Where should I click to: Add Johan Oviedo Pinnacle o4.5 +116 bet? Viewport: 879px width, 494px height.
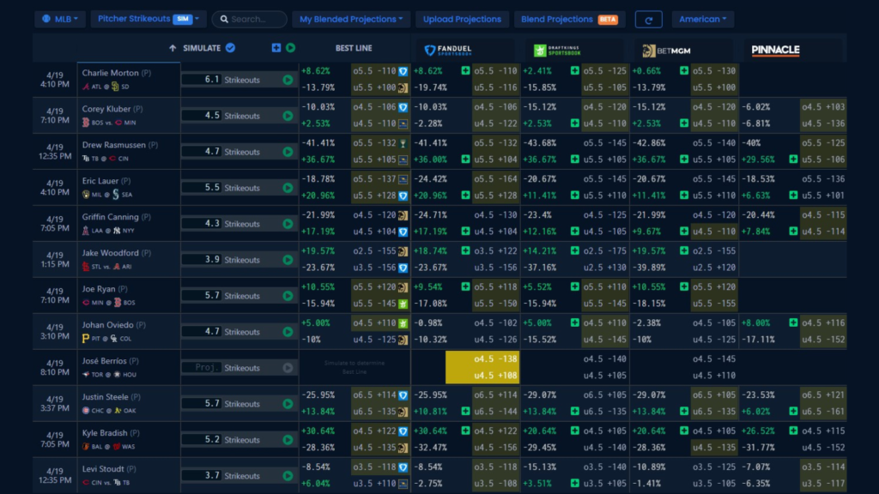(793, 322)
